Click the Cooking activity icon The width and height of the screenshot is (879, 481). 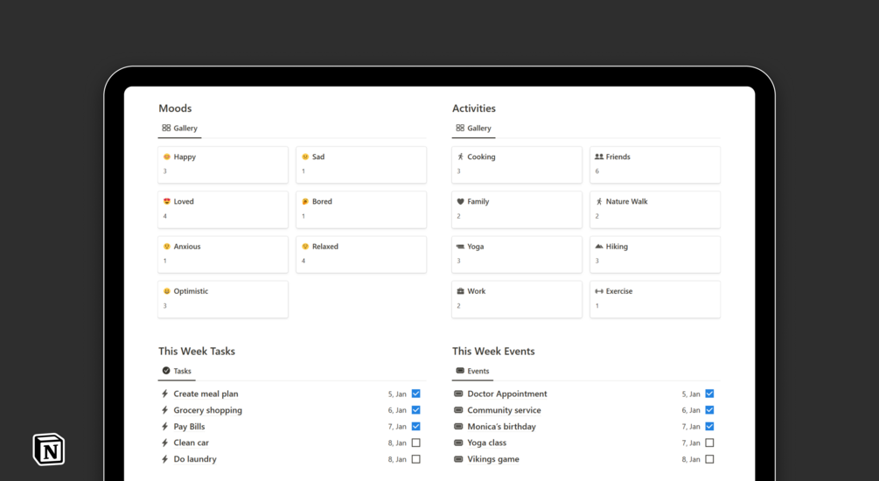pos(460,157)
